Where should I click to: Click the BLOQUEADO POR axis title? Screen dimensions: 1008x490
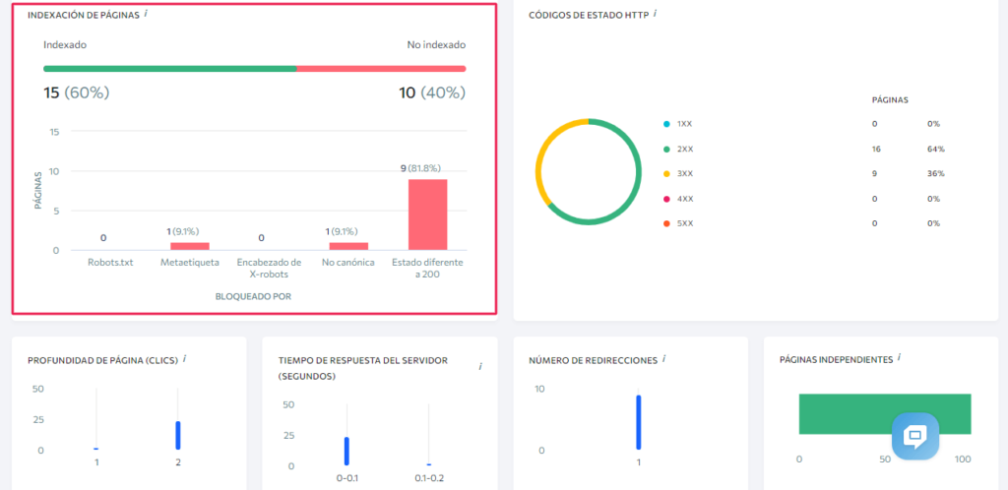[x=254, y=297]
